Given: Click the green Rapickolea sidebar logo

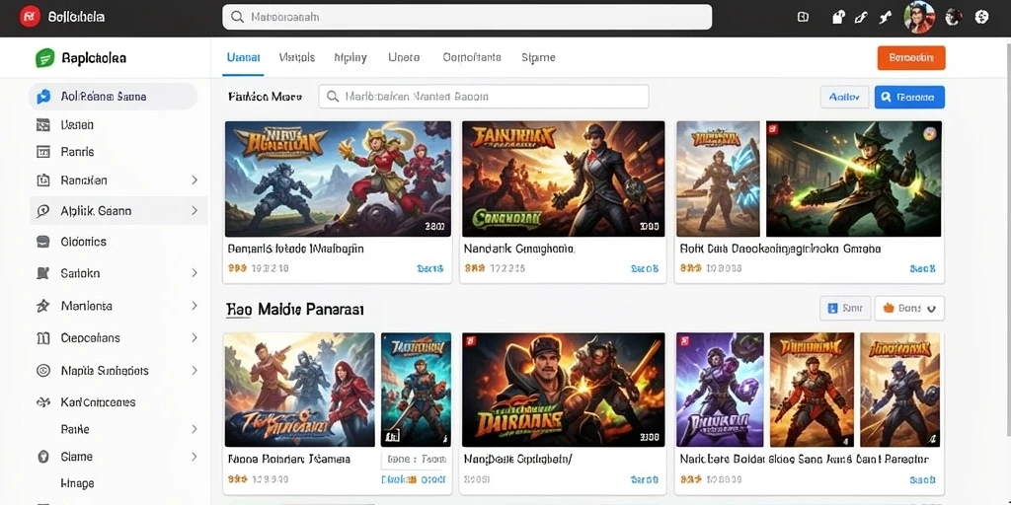Looking at the screenshot, I should point(44,58).
